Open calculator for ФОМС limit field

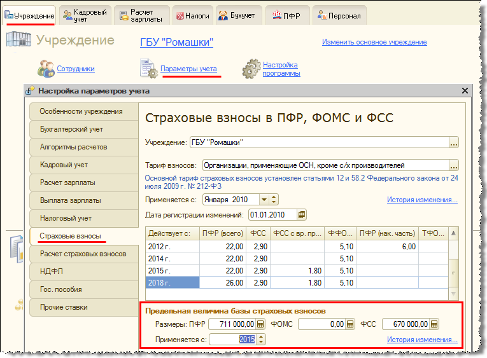coord(349,324)
